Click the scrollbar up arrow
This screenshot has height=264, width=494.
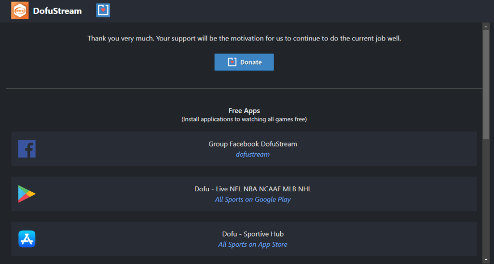coord(486,26)
